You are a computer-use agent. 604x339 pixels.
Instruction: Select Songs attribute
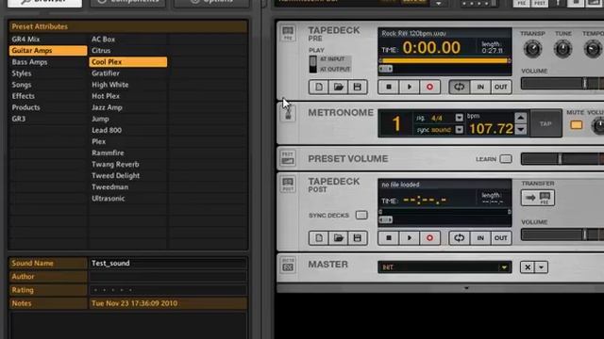48,85
